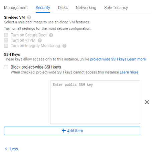161x155 pixels.
Task: Click the Shielded VM heading
Action: pyautogui.click(x=14, y=17)
